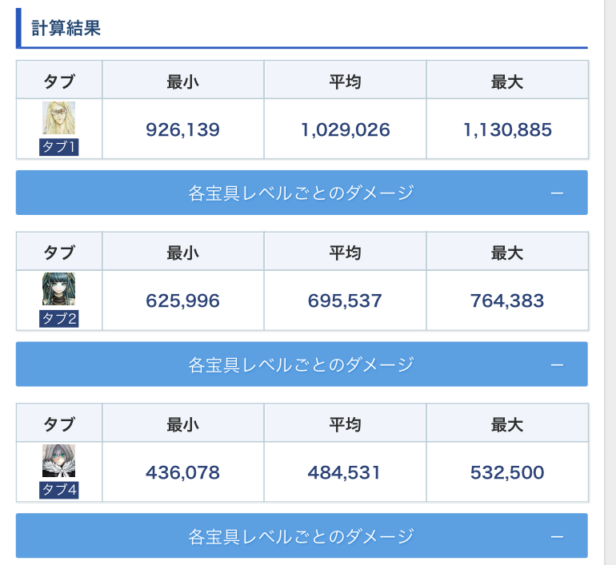The image size is (616, 565).
Task: Click the maximum damage value 764,383
Action: point(507,301)
